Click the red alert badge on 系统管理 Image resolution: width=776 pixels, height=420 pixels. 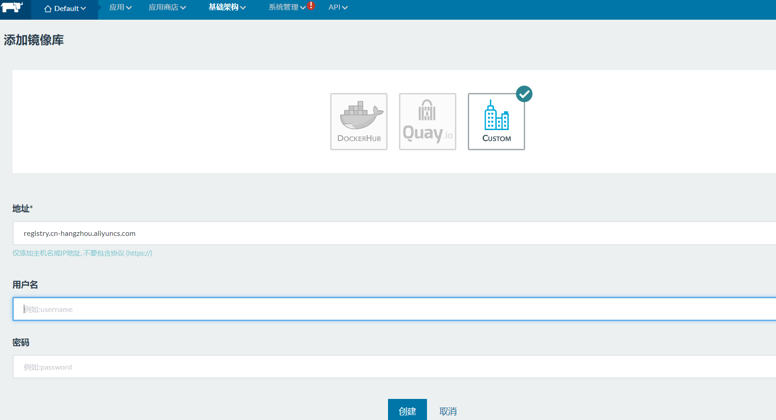311,5
